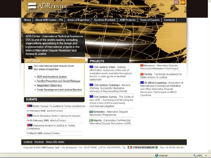Follow Conflict Prevention and Social Dialogue link
Screen dimensions: 211x158
coord(58,81)
